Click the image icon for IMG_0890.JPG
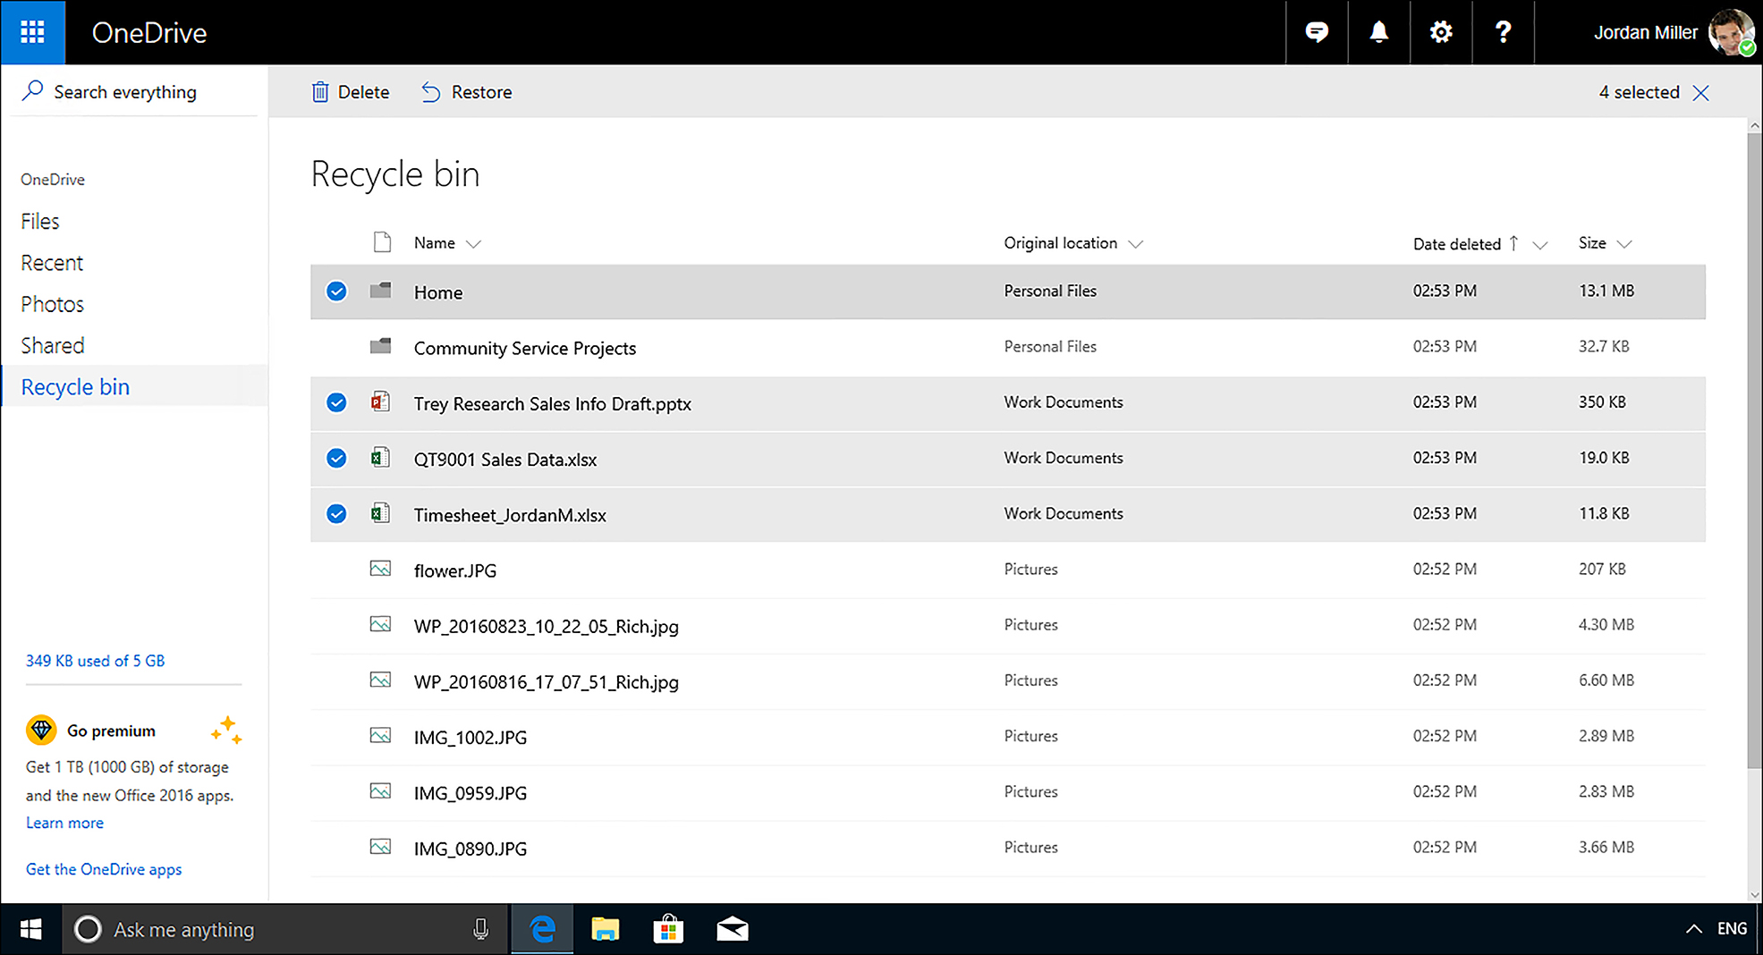 (x=380, y=847)
